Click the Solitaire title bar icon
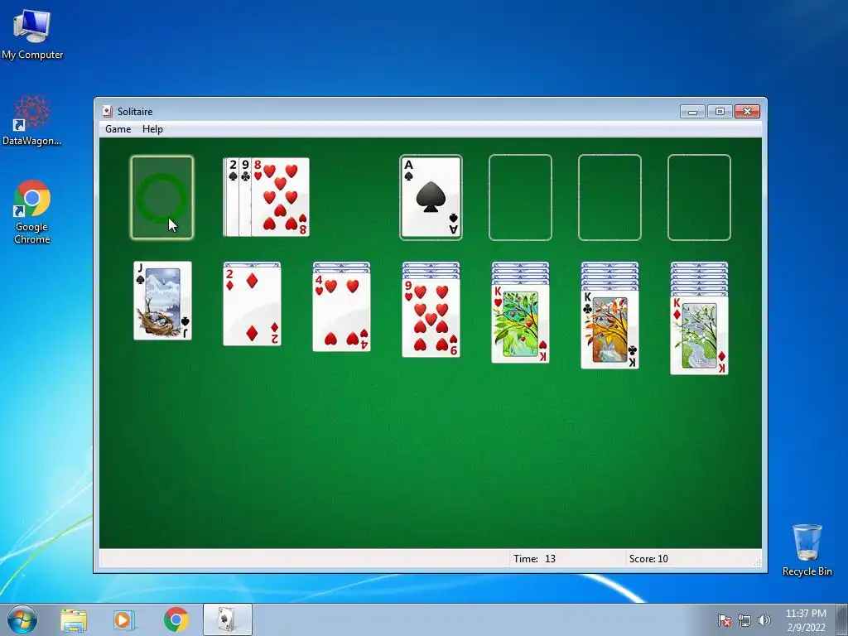The image size is (848, 636). (x=108, y=112)
